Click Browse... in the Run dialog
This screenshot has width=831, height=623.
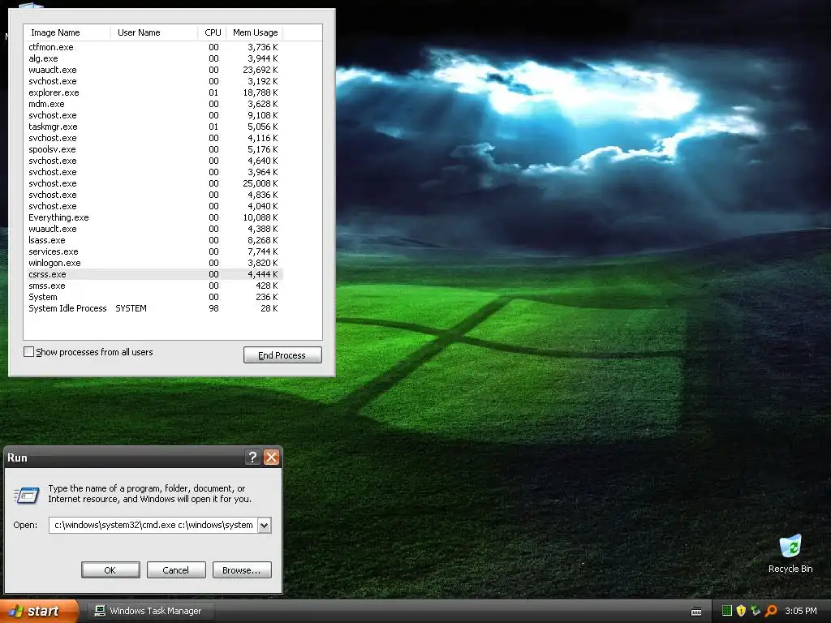242,570
